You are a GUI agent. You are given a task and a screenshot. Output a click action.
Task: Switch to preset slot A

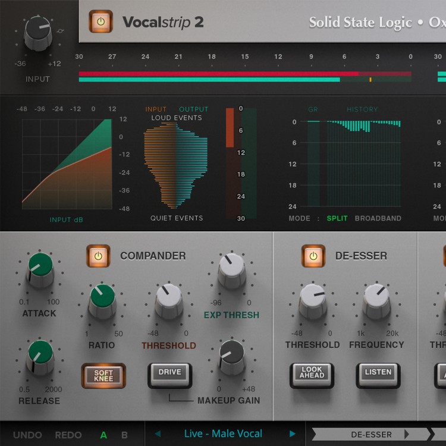point(103,435)
